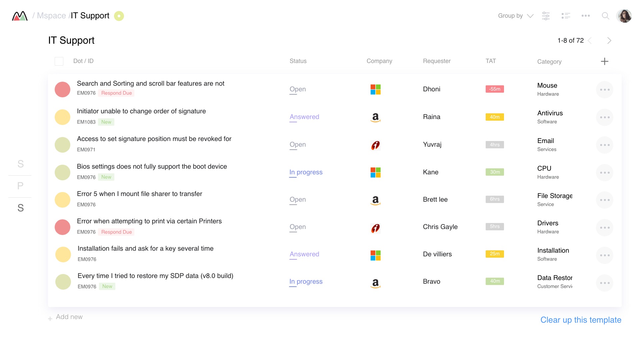Click the Amazon logo in Raina's row
Screen dimensions: 640x360
pyautogui.click(x=376, y=117)
